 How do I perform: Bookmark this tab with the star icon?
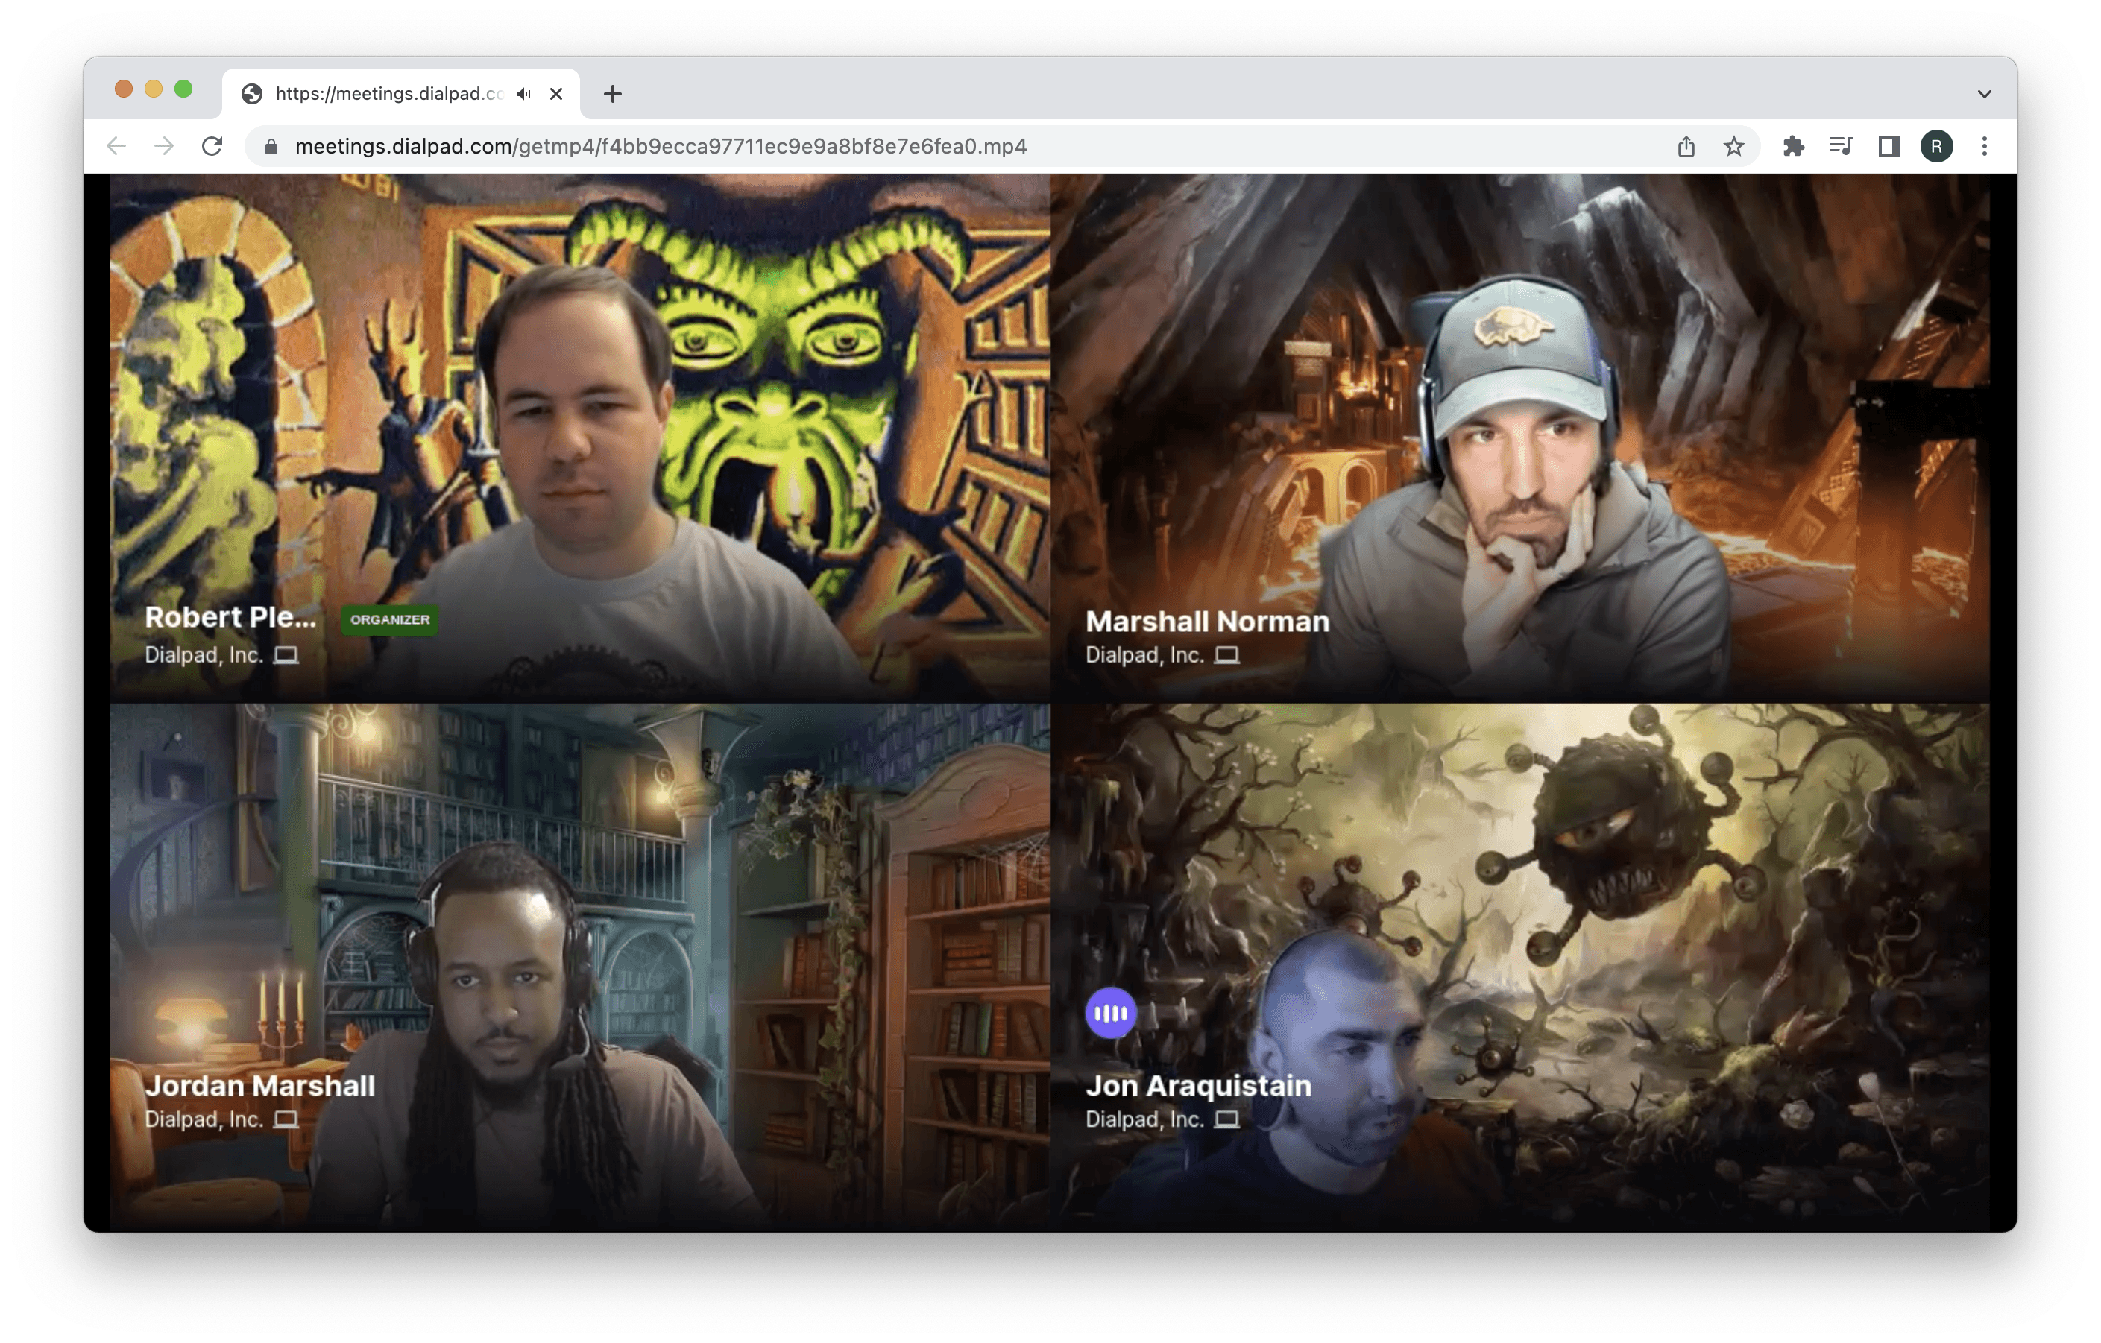pyautogui.click(x=1733, y=147)
